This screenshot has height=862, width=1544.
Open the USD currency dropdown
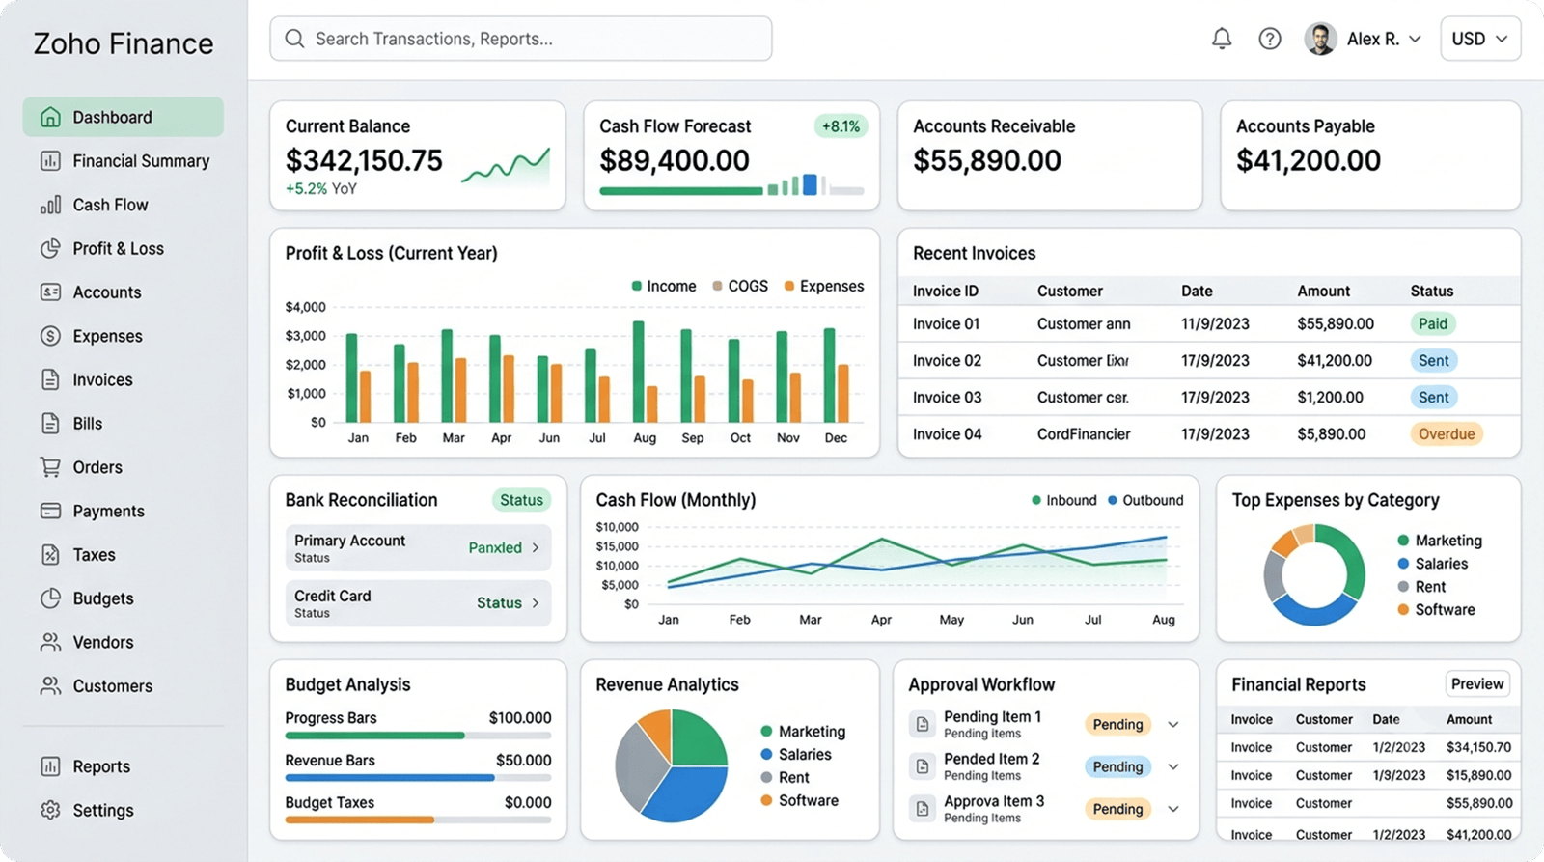[1480, 39]
